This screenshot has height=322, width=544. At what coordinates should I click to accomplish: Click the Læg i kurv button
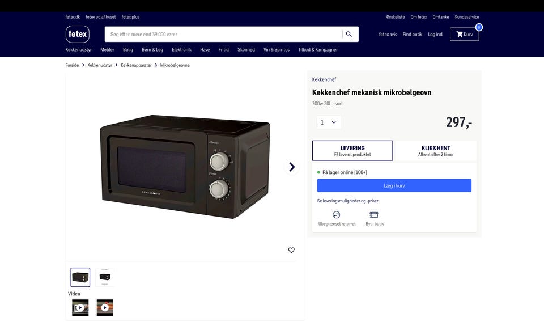(394, 185)
